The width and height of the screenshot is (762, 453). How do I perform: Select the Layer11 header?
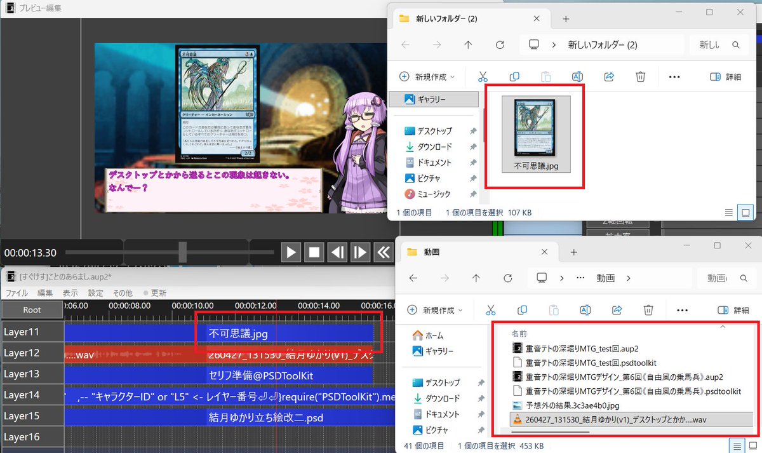(32, 332)
